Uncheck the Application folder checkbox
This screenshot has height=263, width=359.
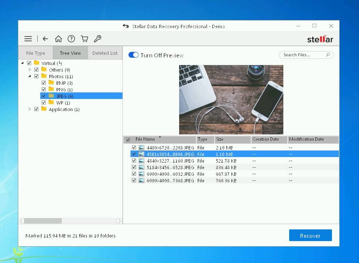37,109
